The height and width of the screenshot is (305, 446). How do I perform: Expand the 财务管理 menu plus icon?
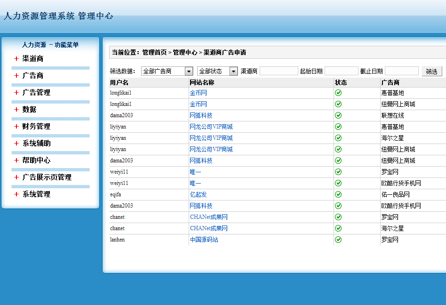pos(16,127)
